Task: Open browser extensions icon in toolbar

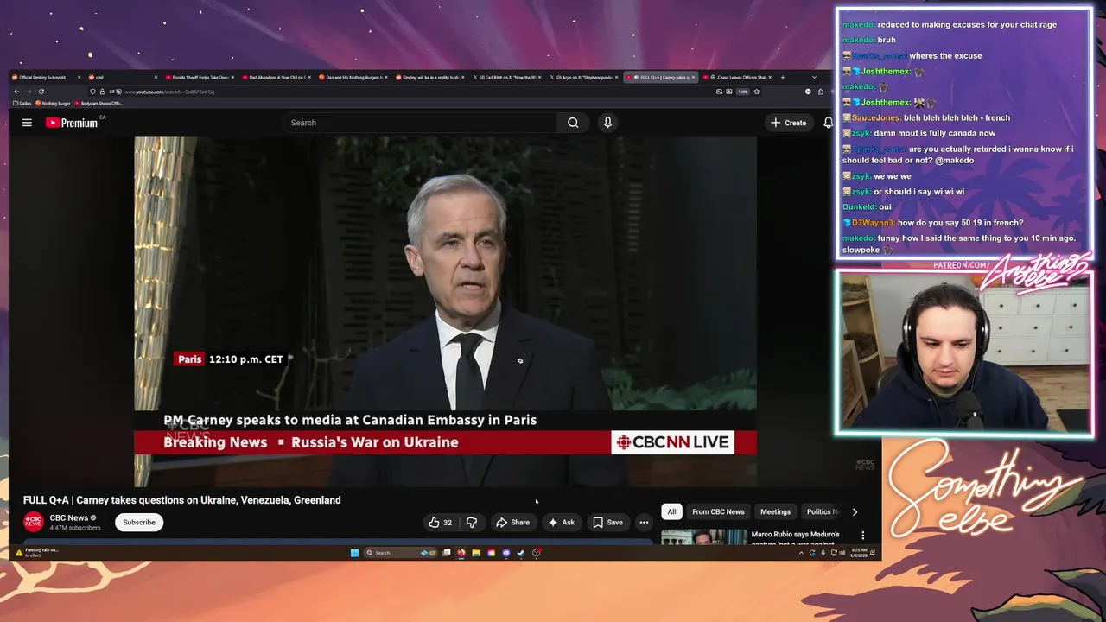Action: pos(820,92)
